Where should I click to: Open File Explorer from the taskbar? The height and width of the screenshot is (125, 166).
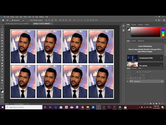(x=88, y=107)
